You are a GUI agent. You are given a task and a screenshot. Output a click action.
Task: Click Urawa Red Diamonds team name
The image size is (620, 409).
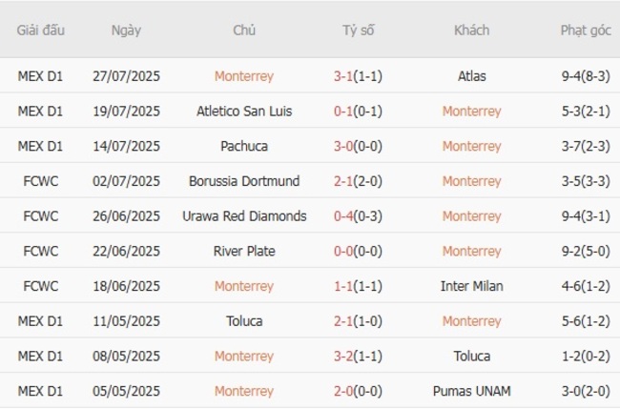pyautogui.click(x=244, y=216)
